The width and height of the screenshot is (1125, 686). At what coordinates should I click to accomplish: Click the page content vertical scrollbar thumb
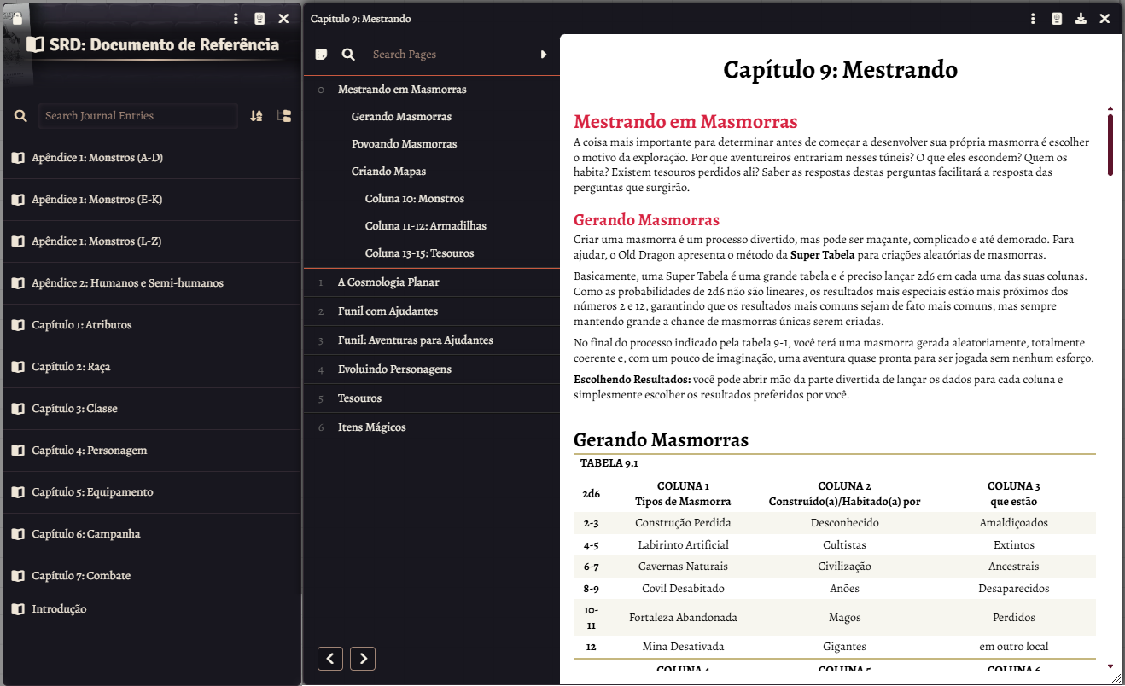click(x=1110, y=144)
